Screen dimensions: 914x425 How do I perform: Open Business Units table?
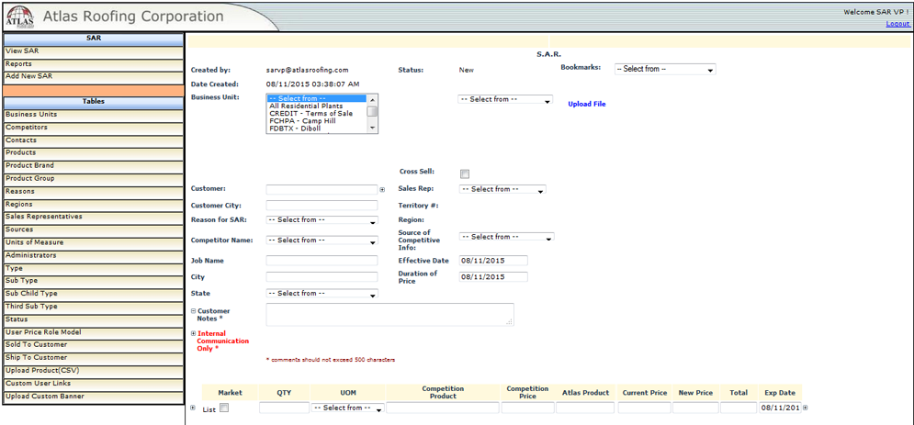click(94, 116)
